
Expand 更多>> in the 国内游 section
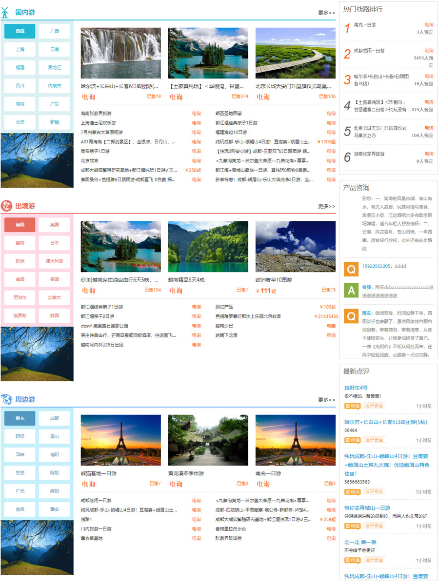coord(326,13)
